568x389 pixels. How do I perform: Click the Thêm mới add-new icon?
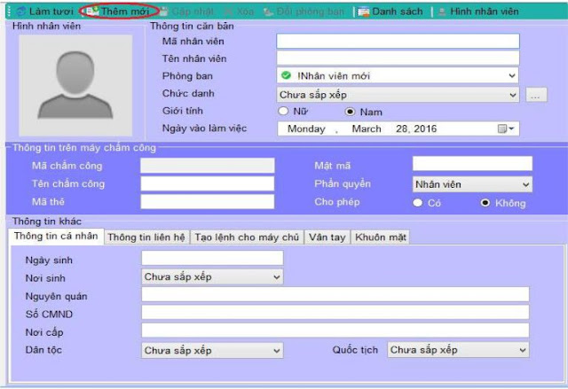click(x=91, y=12)
